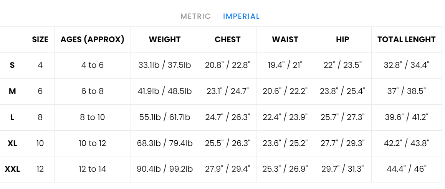Select the M size row label
445x189 pixels.
click(12, 91)
